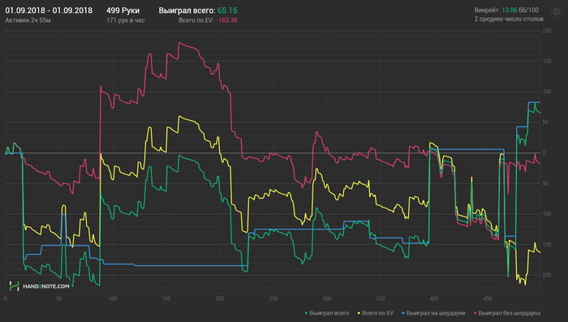Click the 400 mark on the hands axis
This screenshot has width=568, height=322.
click(434, 298)
